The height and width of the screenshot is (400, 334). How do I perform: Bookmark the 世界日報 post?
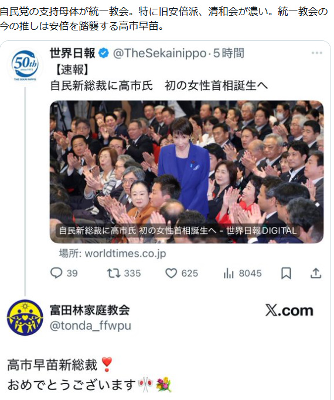pos(286,273)
